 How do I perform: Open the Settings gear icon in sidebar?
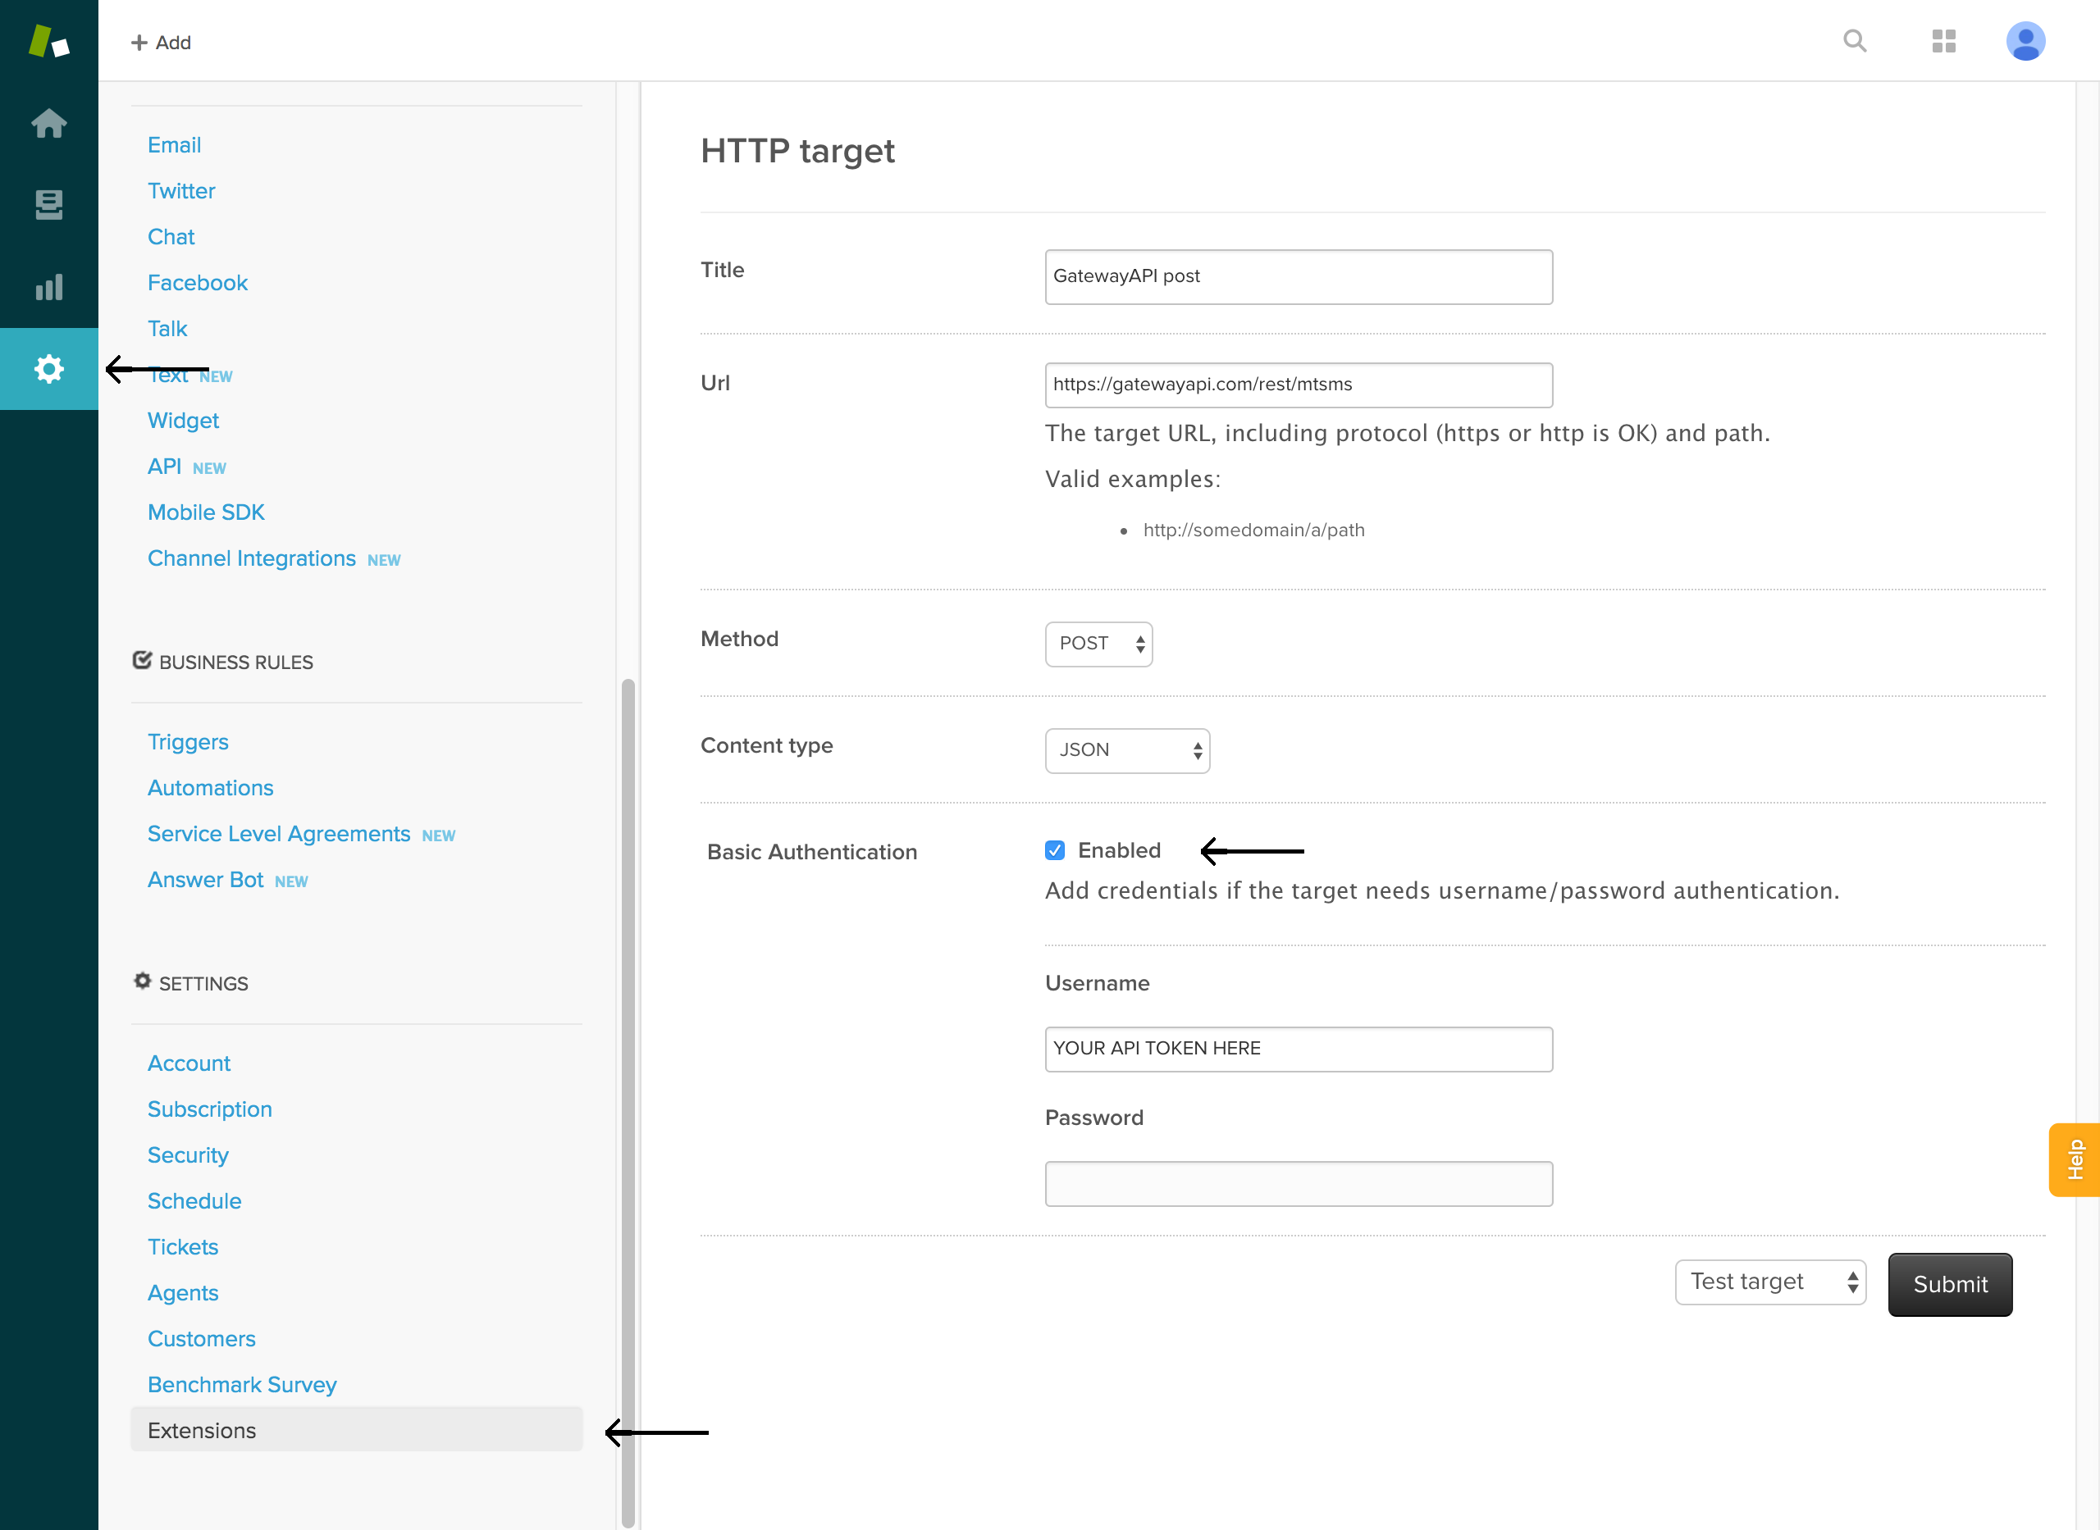coord(49,367)
